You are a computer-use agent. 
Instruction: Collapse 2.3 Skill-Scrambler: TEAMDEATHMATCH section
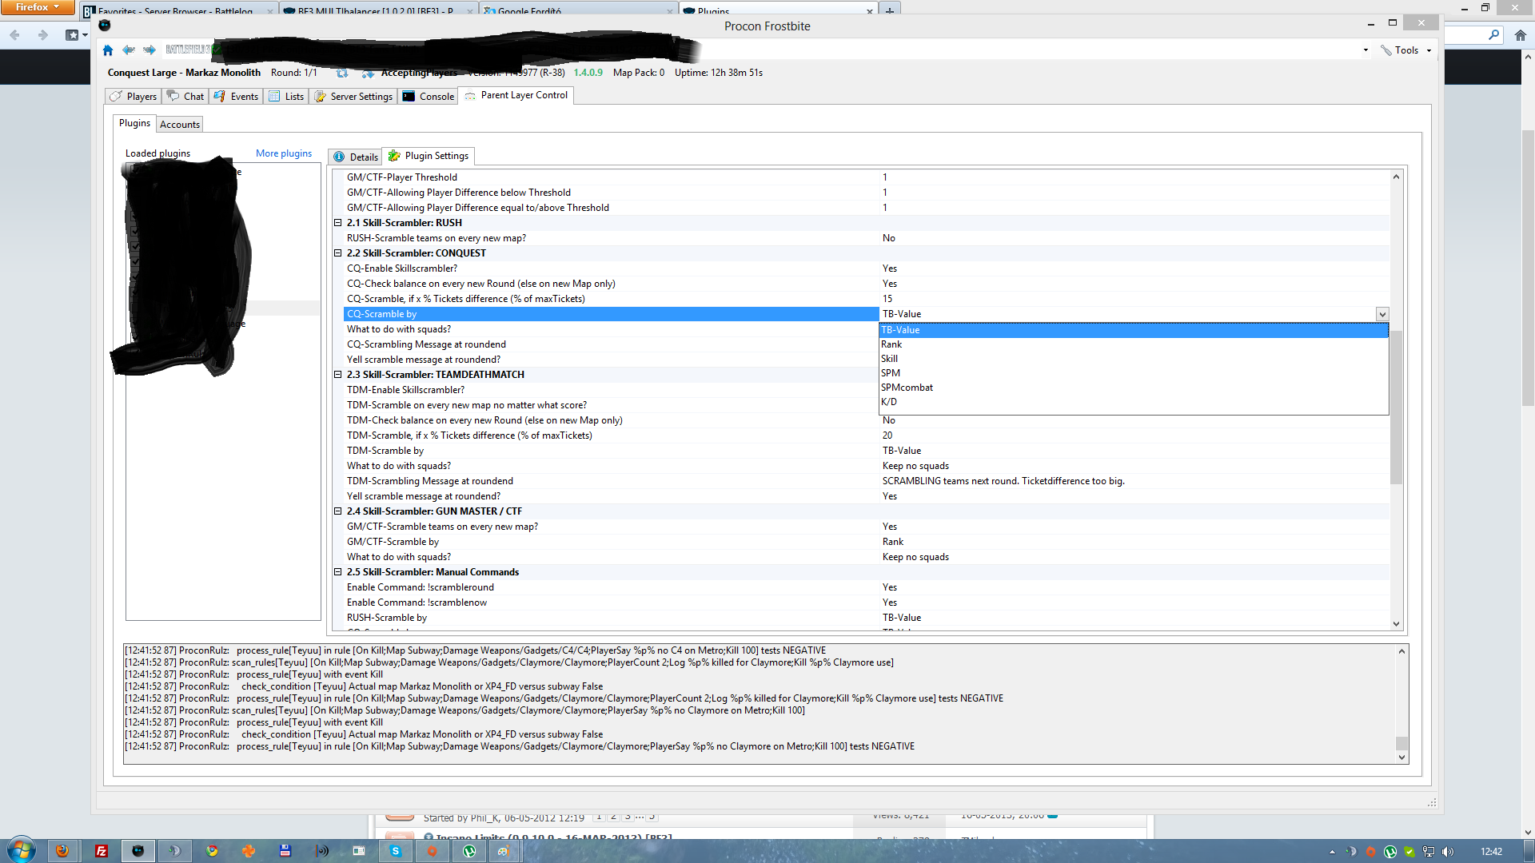pyautogui.click(x=338, y=375)
